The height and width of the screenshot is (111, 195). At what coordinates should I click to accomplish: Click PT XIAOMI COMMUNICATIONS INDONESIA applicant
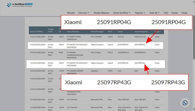point(75,55)
